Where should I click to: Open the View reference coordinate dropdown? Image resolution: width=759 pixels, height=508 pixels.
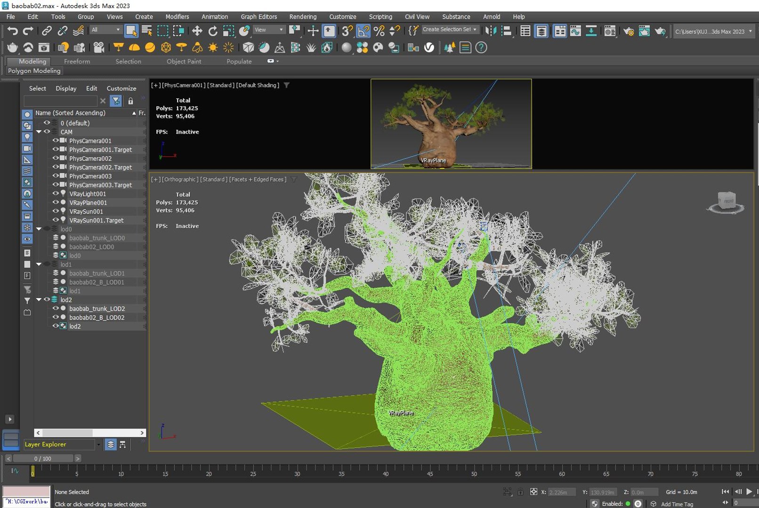click(269, 30)
